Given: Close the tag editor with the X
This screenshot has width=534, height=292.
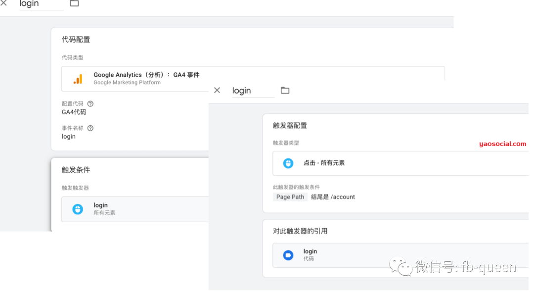Looking at the screenshot, I should [x=5, y=4].
